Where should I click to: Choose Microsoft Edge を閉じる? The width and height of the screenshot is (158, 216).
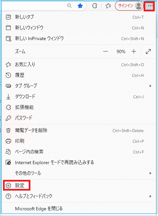(79, 209)
